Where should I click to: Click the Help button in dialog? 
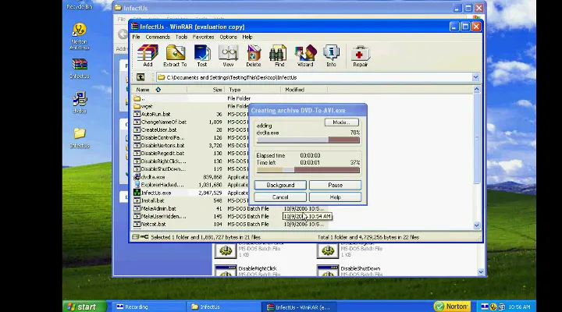335,197
